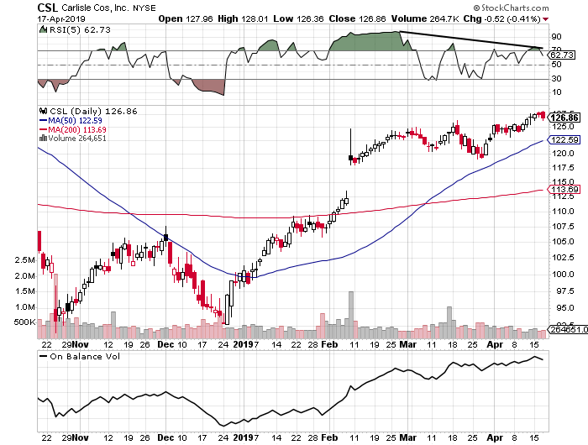Click the Volume 264,651 legend text

[77, 139]
